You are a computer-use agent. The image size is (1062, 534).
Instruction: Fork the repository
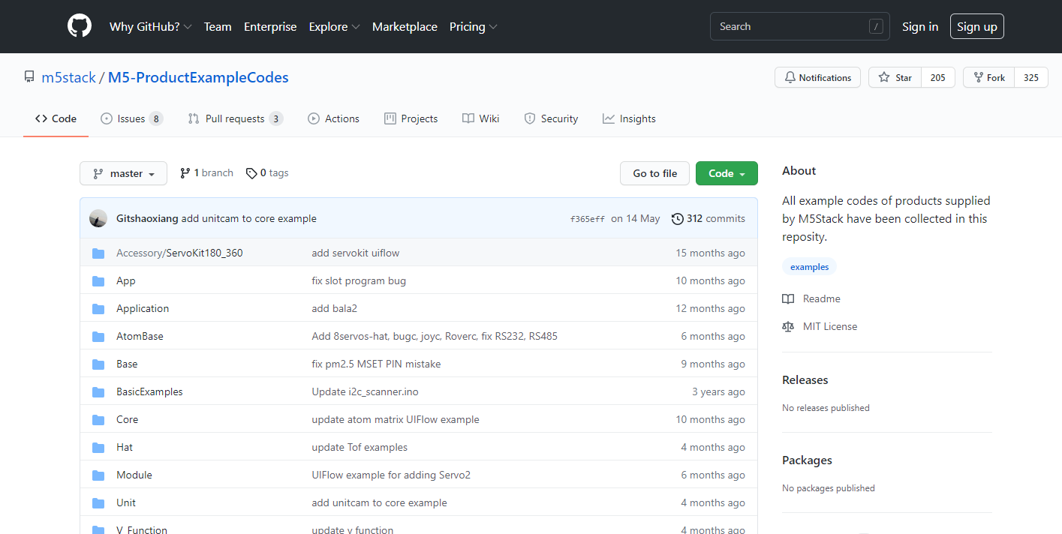[988, 77]
